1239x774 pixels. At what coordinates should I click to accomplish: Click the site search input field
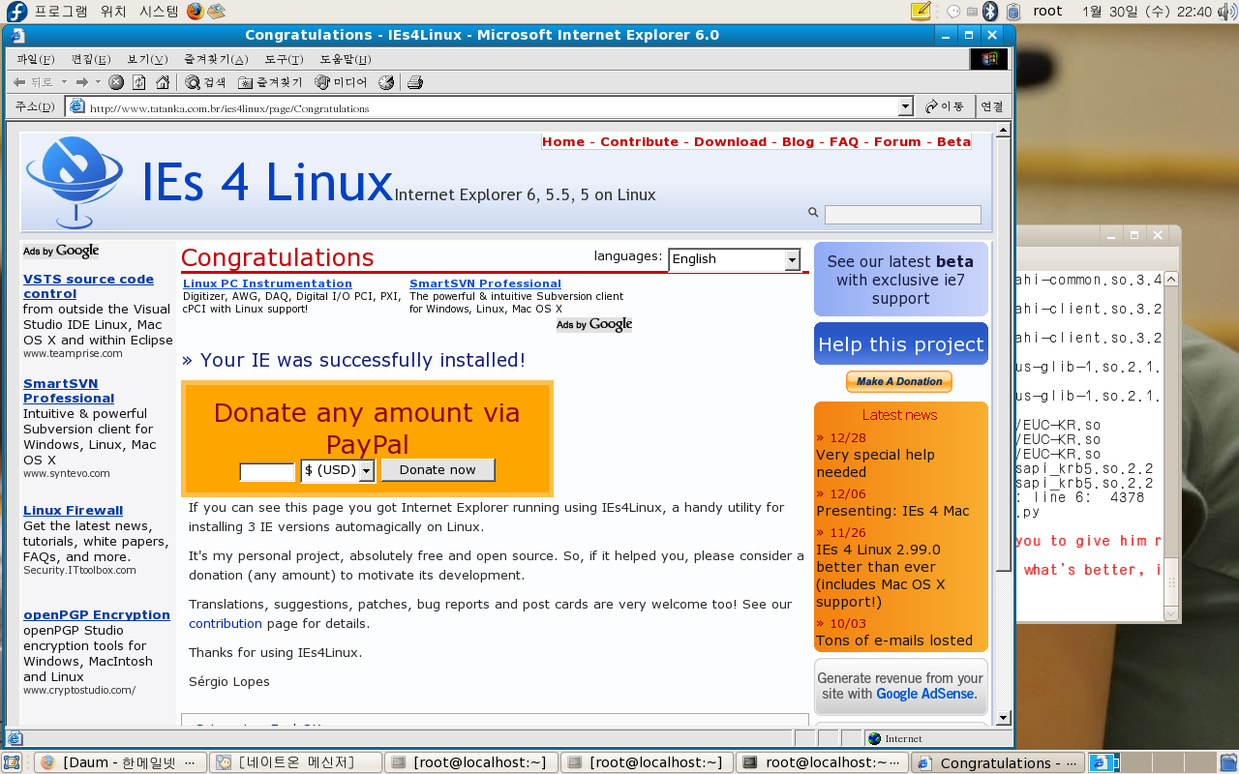[x=902, y=215]
